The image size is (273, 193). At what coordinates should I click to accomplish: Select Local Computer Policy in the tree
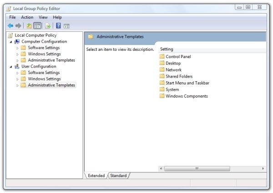pos(35,35)
